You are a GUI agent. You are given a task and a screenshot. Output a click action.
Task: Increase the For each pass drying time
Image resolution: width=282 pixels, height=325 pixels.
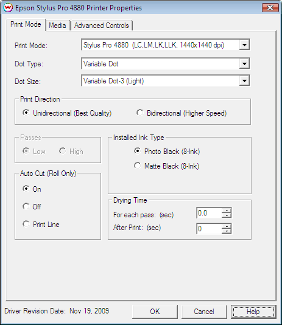(227, 211)
